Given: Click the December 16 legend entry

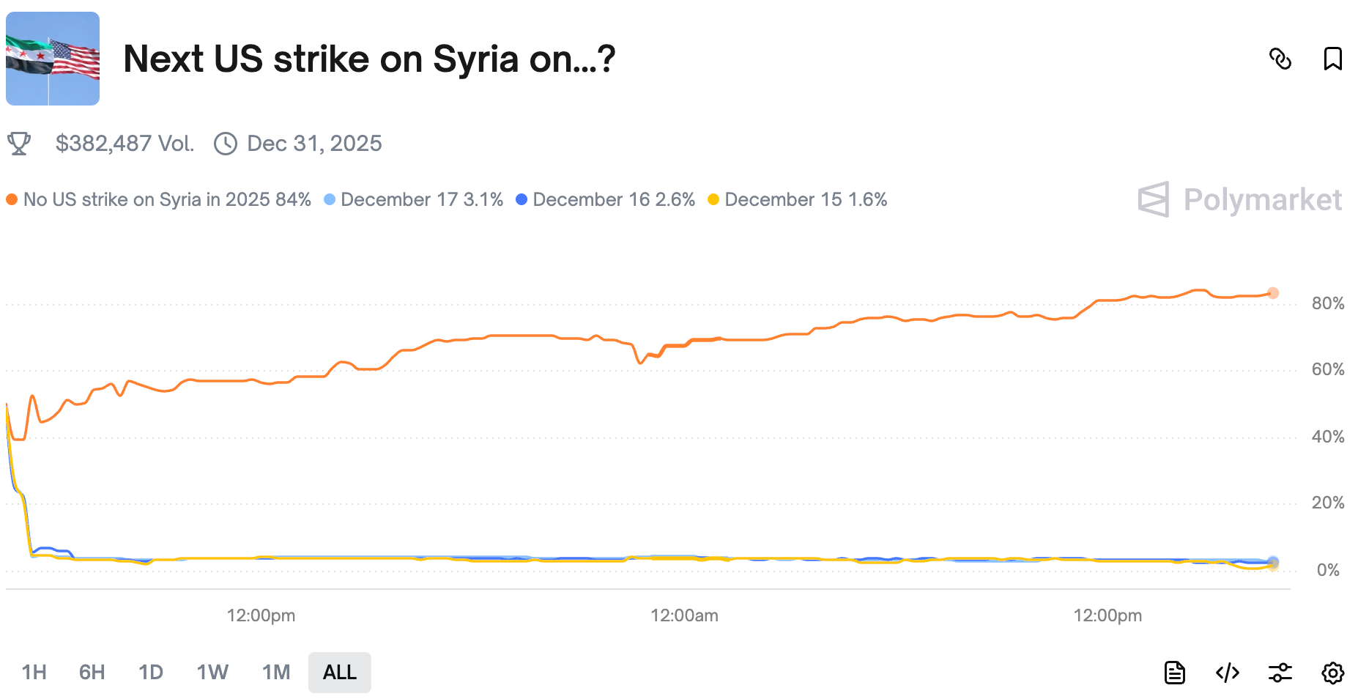Looking at the screenshot, I should coord(605,199).
